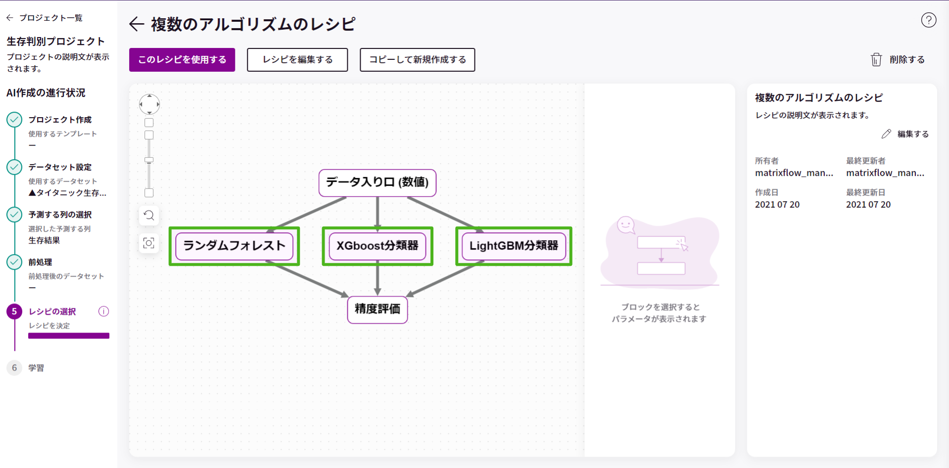Click the 最終更新者 matrixflow_man... value
This screenshot has height=468, width=949.
click(x=885, y=173)
